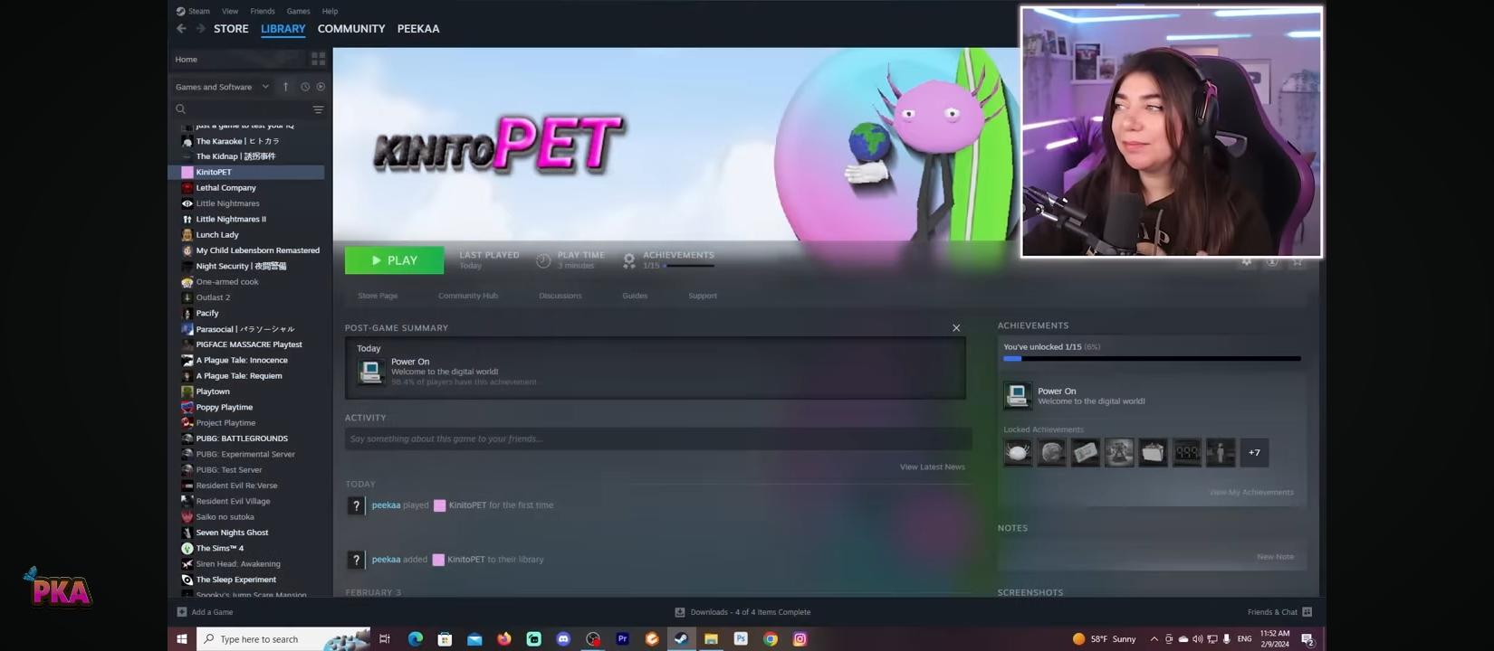
Task: Expand the Games and Software dropdown
Action: click(x=265, y=87)
